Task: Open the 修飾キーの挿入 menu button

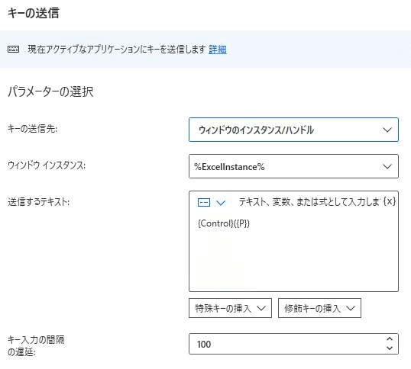Action: [x=319, y=308]
